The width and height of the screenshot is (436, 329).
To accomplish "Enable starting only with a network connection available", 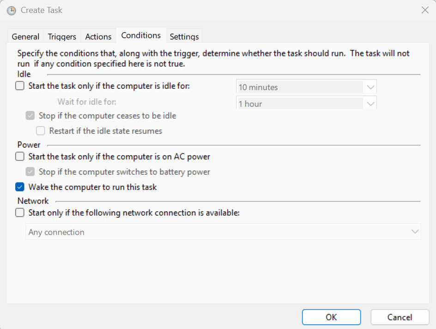I will (x=19, y=213).
